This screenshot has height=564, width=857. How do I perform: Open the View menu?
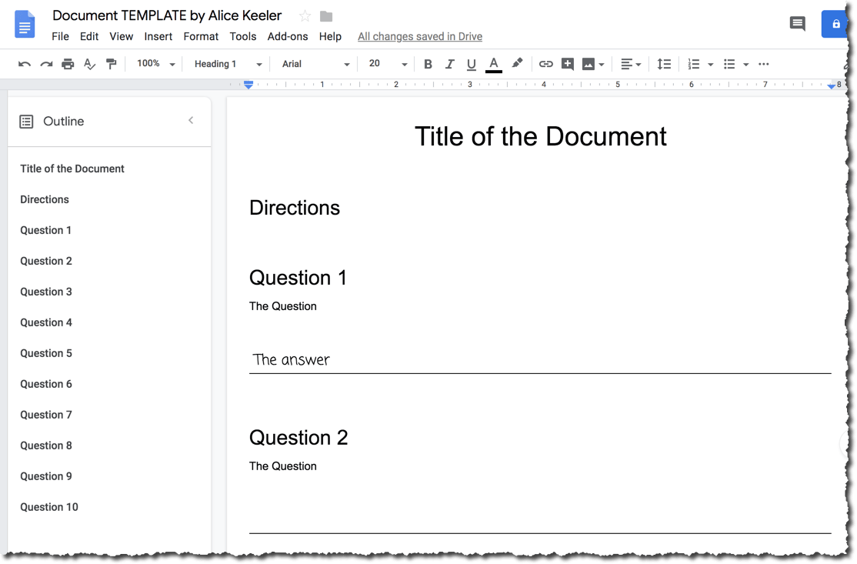pos(121,36)
